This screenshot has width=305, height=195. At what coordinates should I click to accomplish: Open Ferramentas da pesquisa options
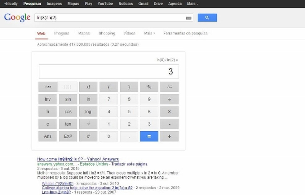(185, 33)
